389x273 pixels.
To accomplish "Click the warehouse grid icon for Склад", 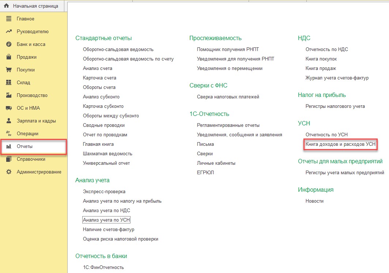I will click(9, 82).
